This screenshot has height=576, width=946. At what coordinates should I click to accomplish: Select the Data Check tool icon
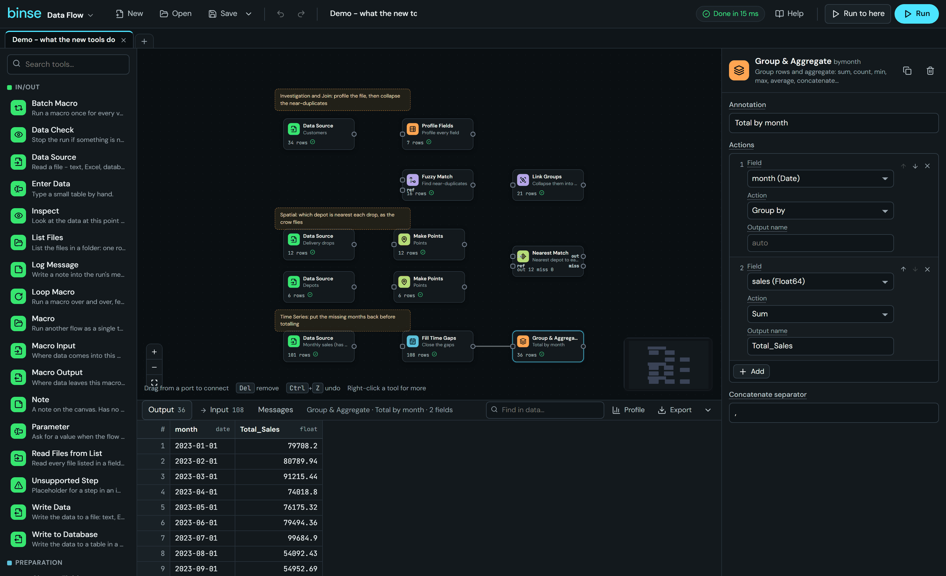(x=18, y=135)
